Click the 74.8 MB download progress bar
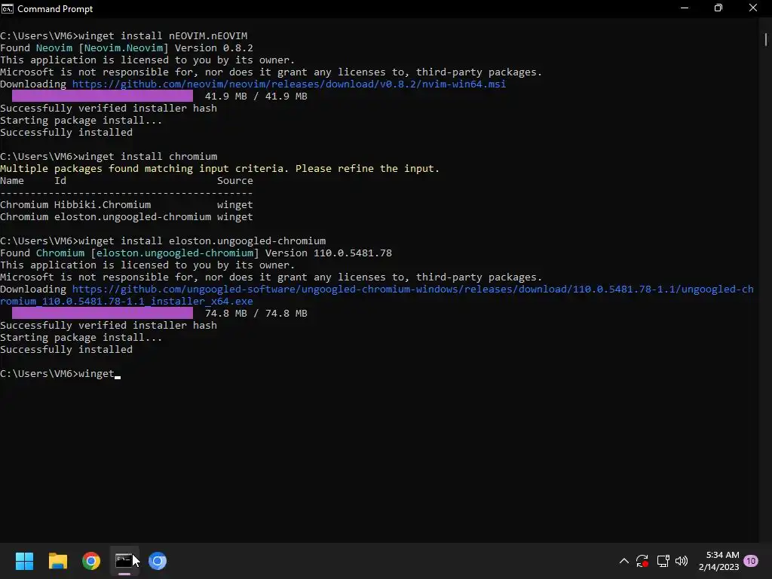The height and width of the screenshot is (579, 772). (x=103, y=313)
